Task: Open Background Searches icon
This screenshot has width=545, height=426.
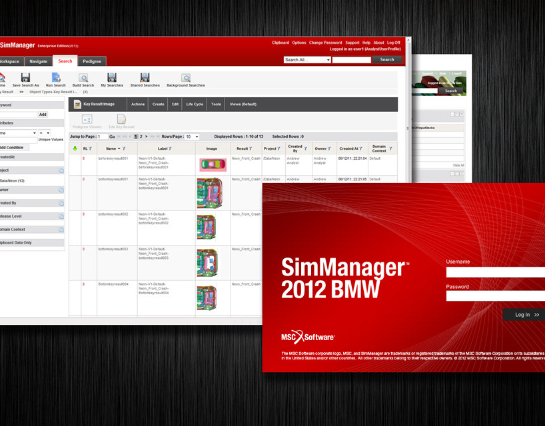Action: coord(186,78)
